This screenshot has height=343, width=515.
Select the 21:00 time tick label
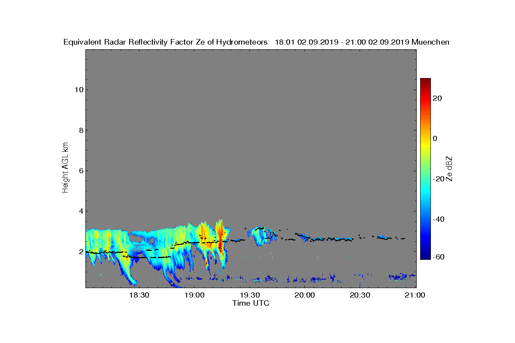point(415,295)
